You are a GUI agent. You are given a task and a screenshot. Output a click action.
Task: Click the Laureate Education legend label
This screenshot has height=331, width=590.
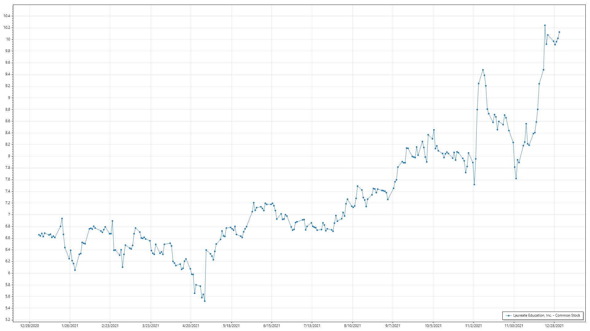547,315
